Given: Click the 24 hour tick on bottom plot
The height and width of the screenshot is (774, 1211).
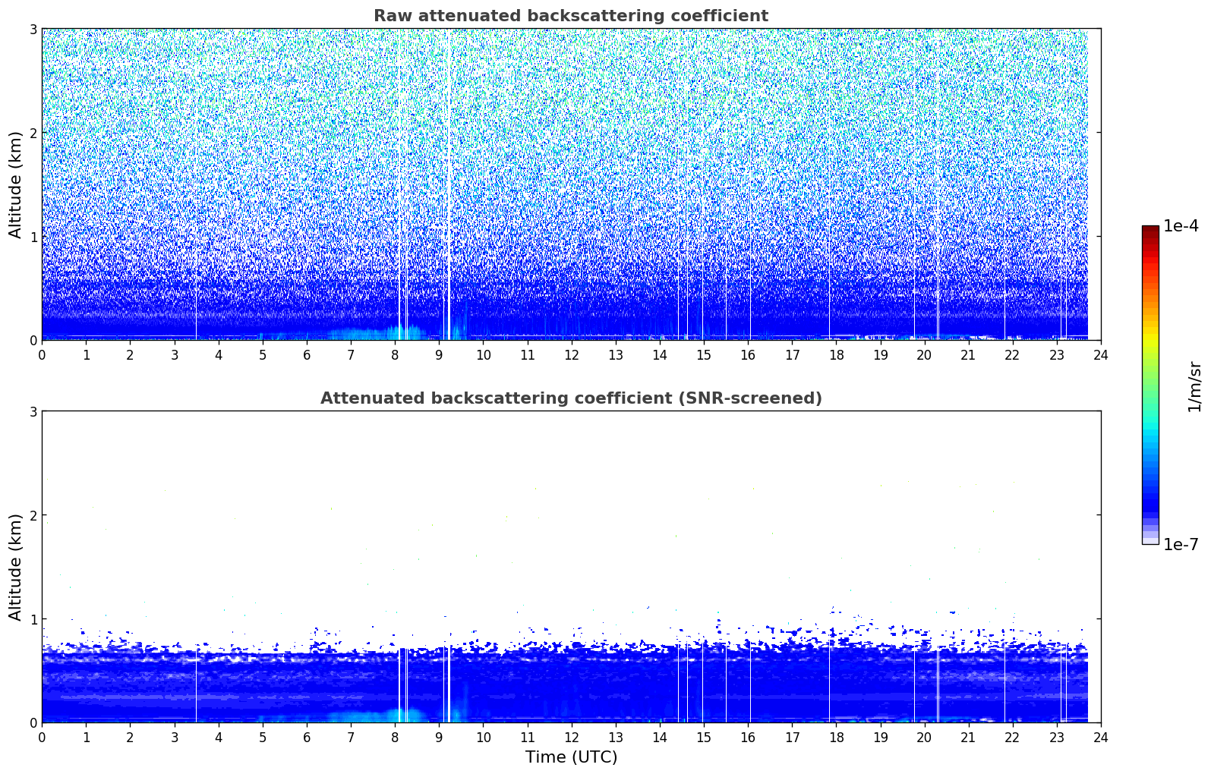Looking at the screenshot, I should click(1100, 737).
